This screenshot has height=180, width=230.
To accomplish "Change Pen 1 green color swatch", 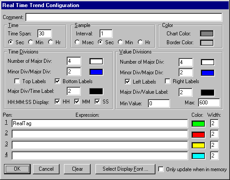I will pos(198,124).
